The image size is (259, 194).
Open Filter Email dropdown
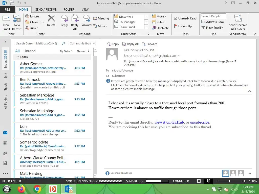pyautogui.click(x=212, y=28)
